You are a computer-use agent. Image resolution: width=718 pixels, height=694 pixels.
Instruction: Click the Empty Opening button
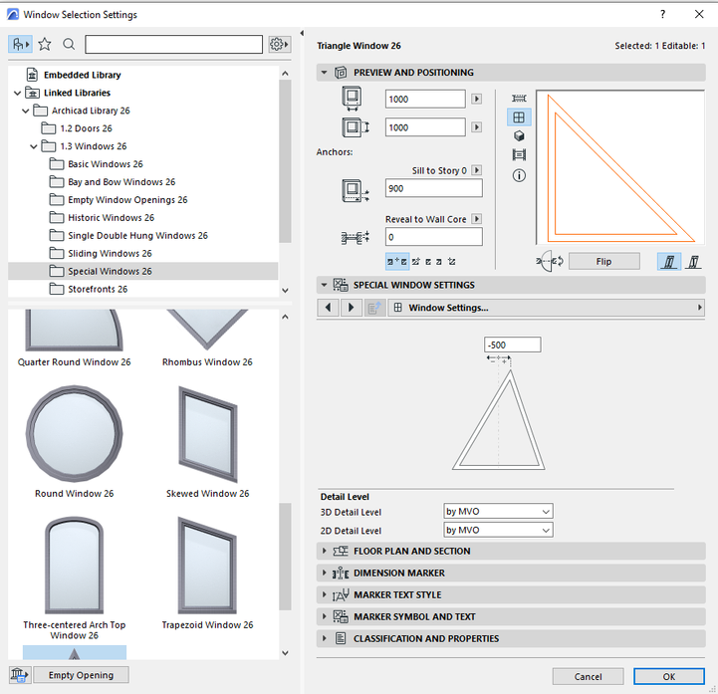click(x=81, y=675)
